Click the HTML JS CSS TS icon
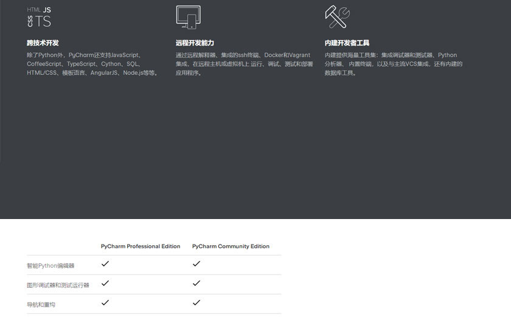511x317 pixels. pyautogui.click(x=39, y=17)
